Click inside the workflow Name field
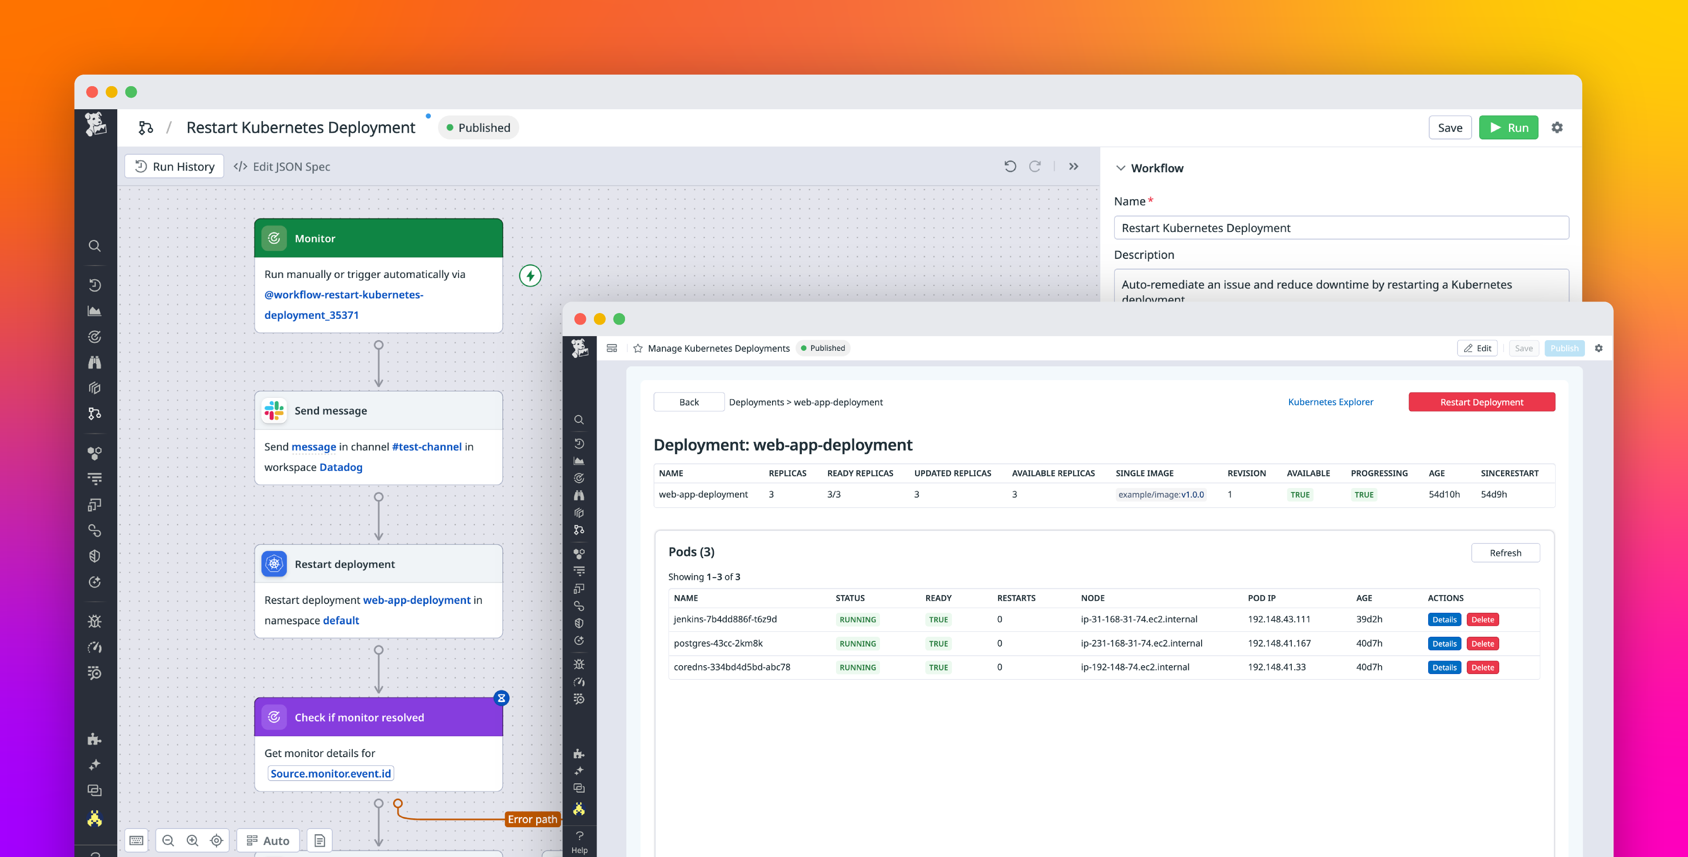 [x=1341, y=227]
